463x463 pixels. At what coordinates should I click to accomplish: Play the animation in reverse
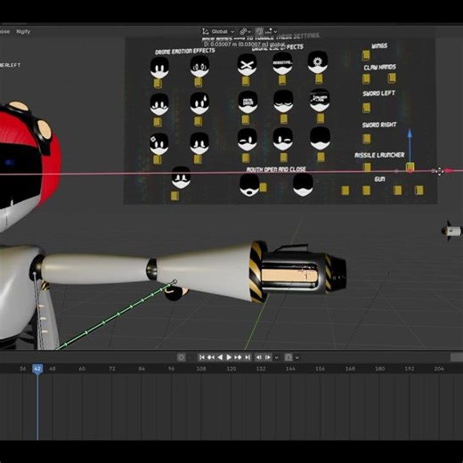220,357
